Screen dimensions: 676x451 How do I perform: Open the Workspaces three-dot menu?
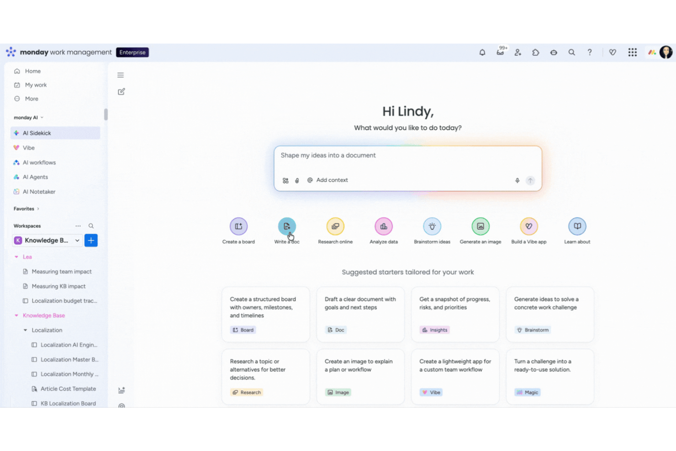(x=78, y=226)
